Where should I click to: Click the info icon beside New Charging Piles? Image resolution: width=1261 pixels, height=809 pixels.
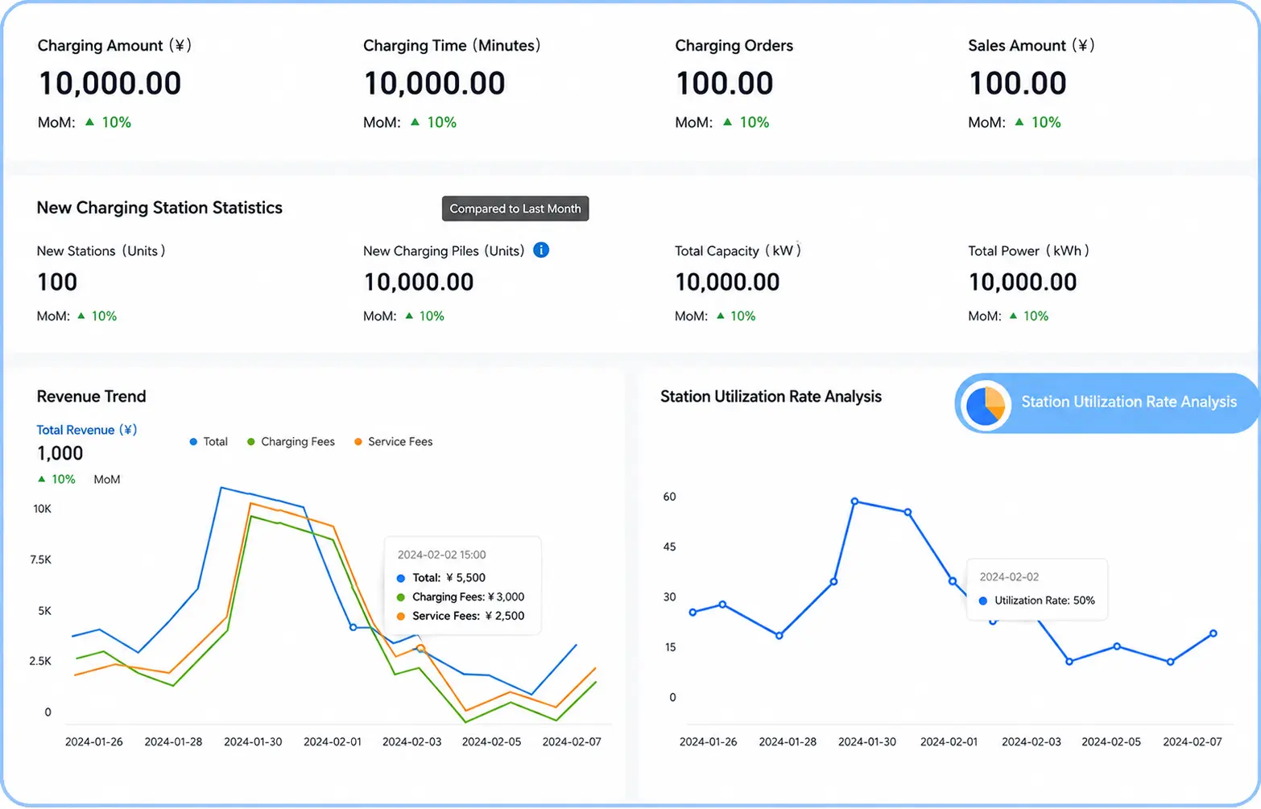pyautogui.click(x=541, y=250)
